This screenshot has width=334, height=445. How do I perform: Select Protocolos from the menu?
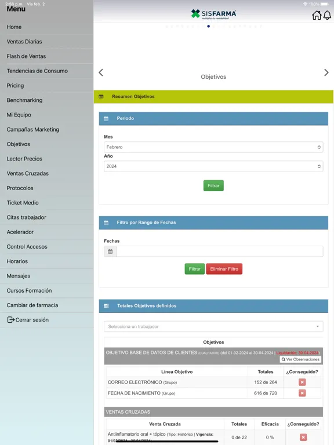pos(46,188)
